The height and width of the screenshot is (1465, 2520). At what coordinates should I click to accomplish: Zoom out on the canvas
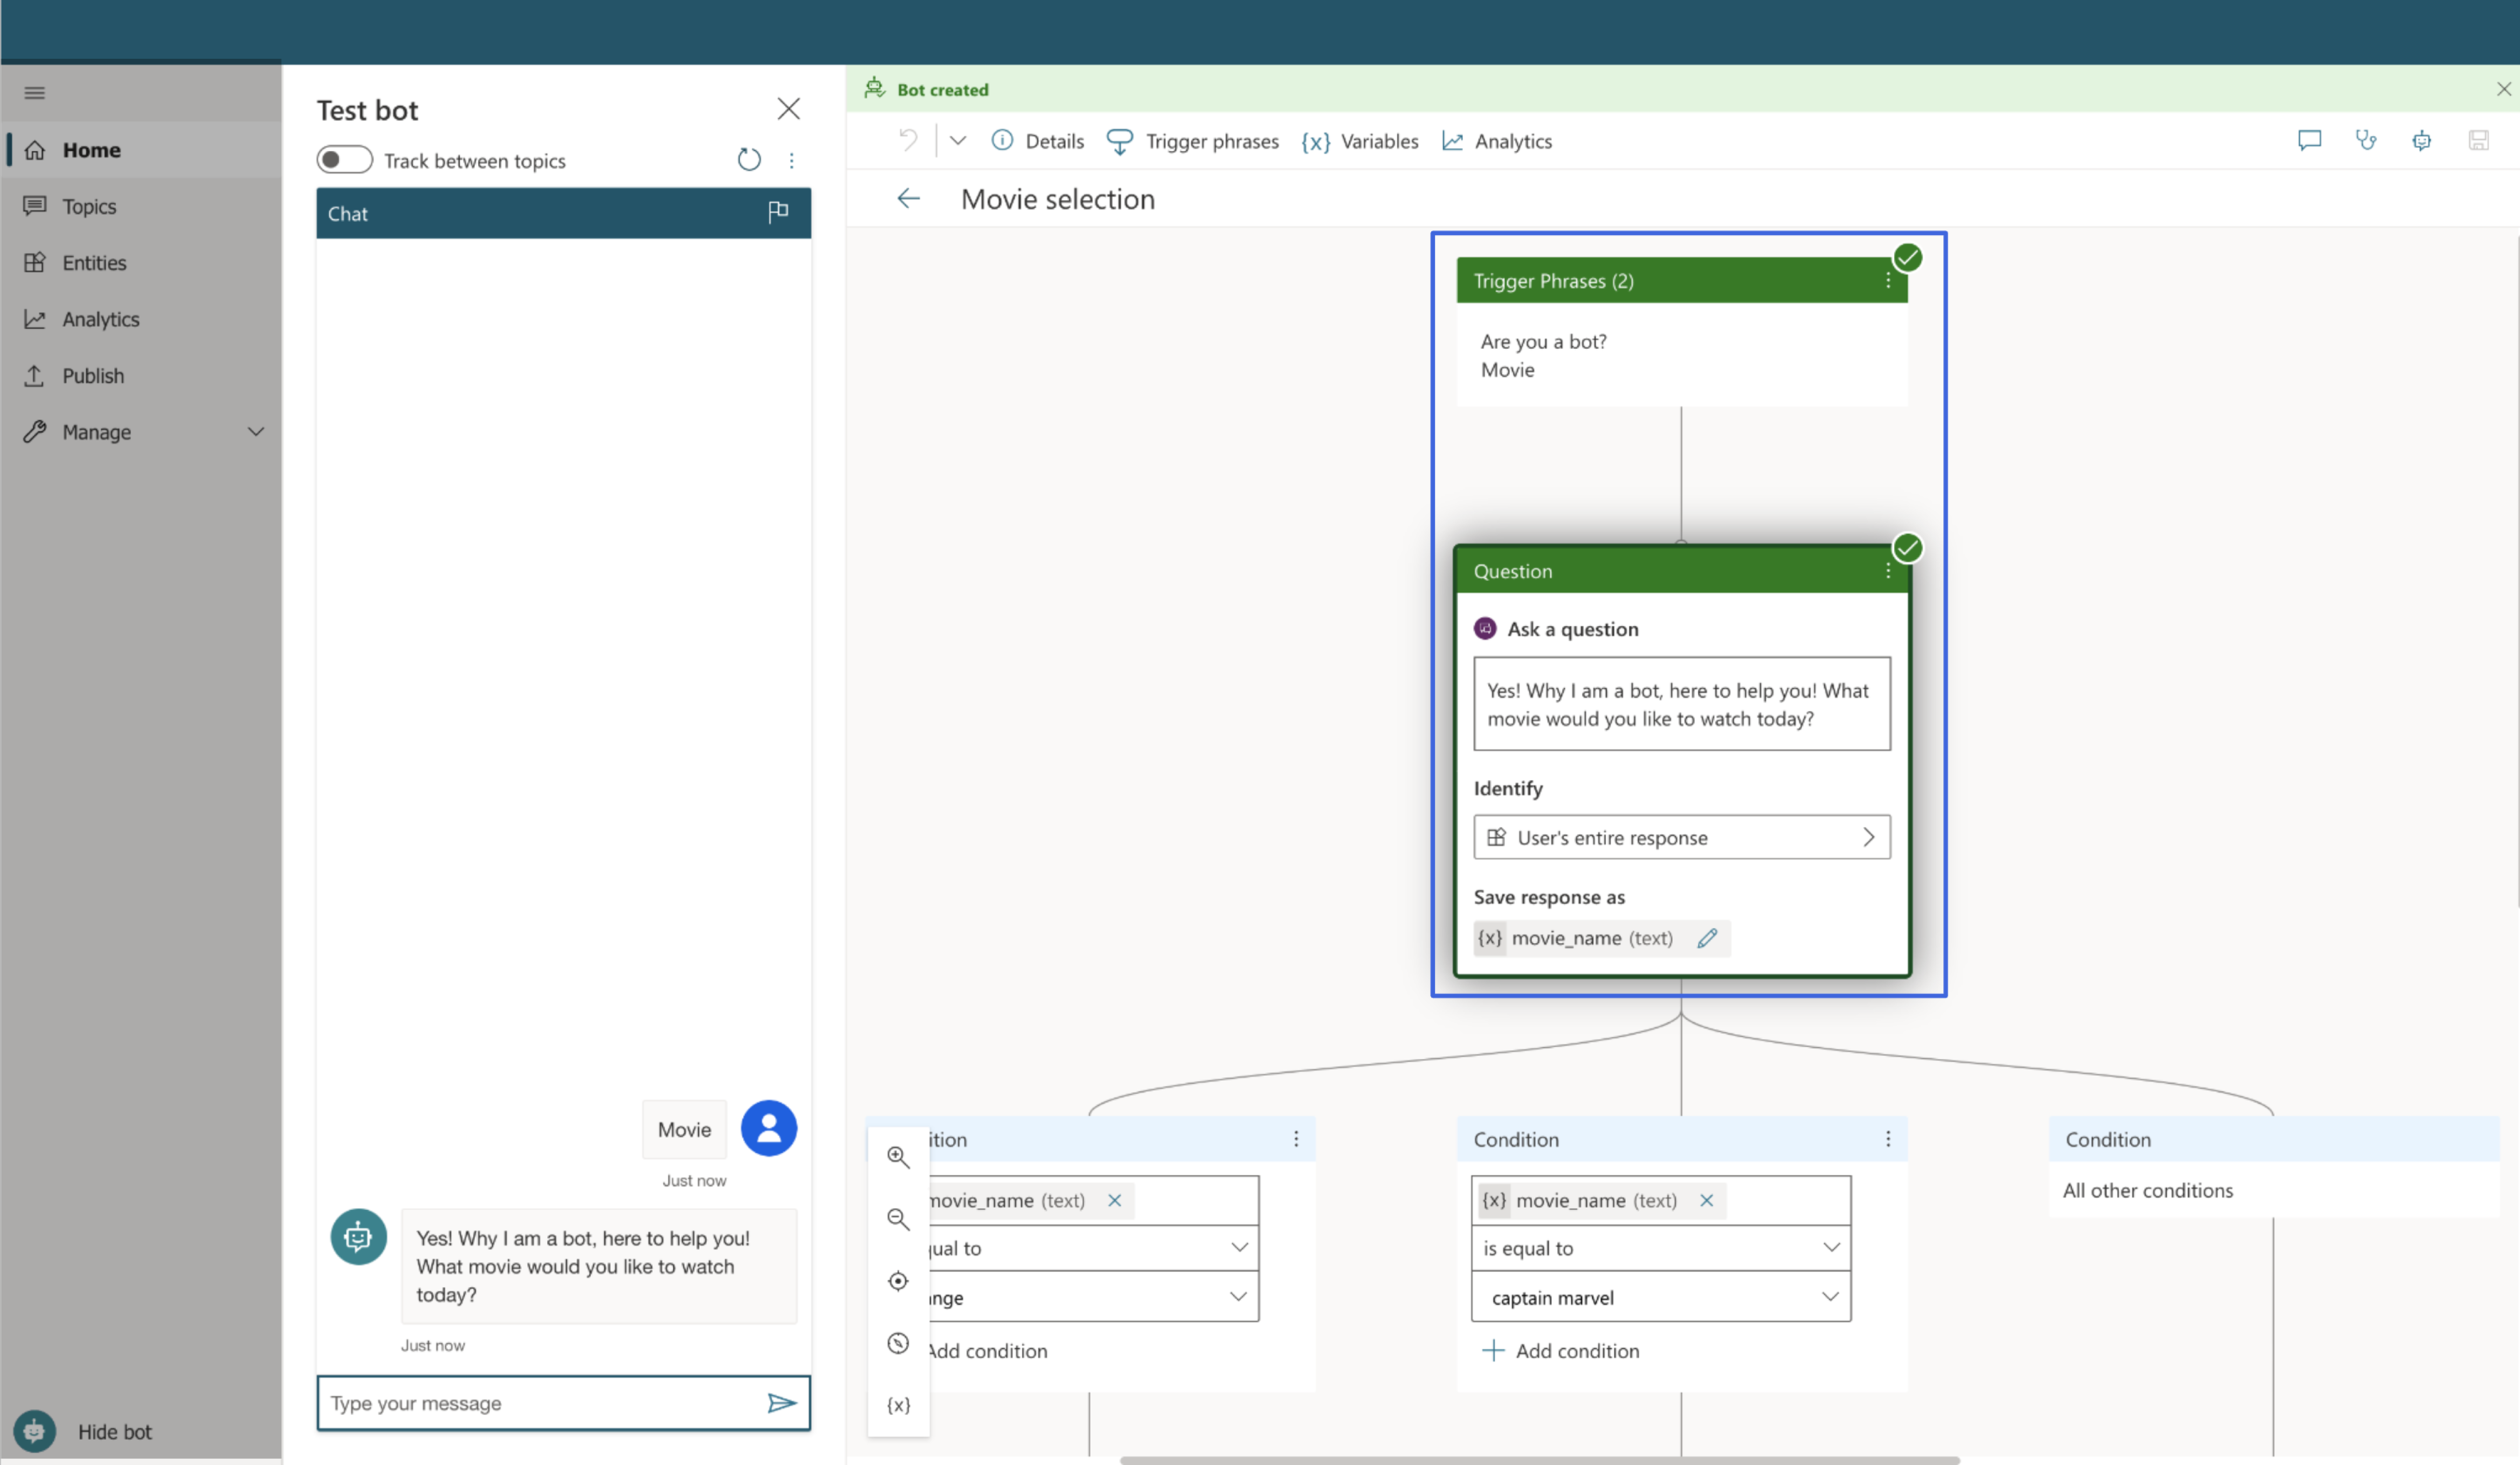point(898,1219)
